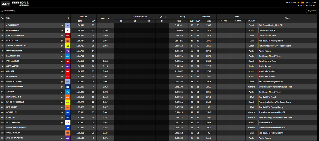Click the P pit icon in Fabio Di Giannantonio's row

click(x=62, y=46)
